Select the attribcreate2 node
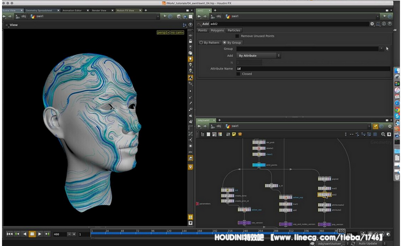Viewport: 402px width, 246px height. (324, 205)
